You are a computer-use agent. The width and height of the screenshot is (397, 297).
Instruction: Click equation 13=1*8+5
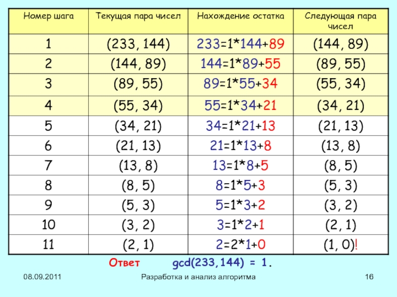(241, 165)
